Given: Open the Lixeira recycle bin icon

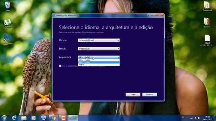Looking at the screenshot, I should click(x=7, y=6).
